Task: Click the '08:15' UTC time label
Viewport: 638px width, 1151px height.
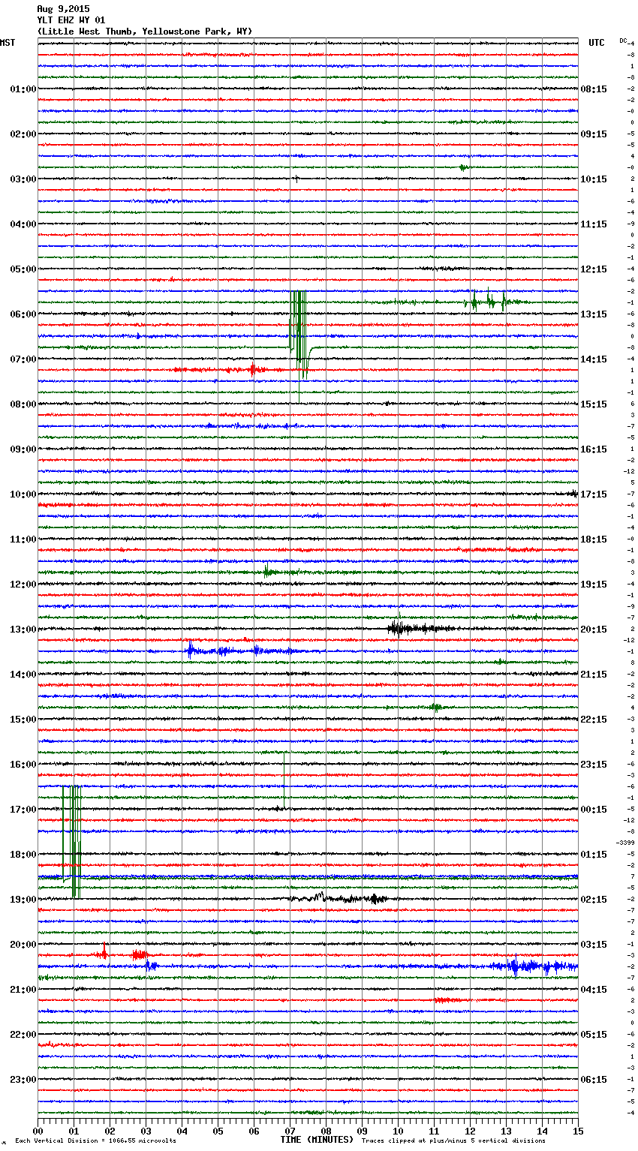Action: (x=594, y=89)
